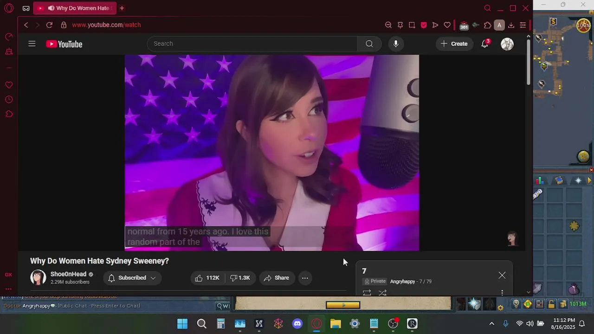
Task: Reload the page in Opera
Action: 49,25
